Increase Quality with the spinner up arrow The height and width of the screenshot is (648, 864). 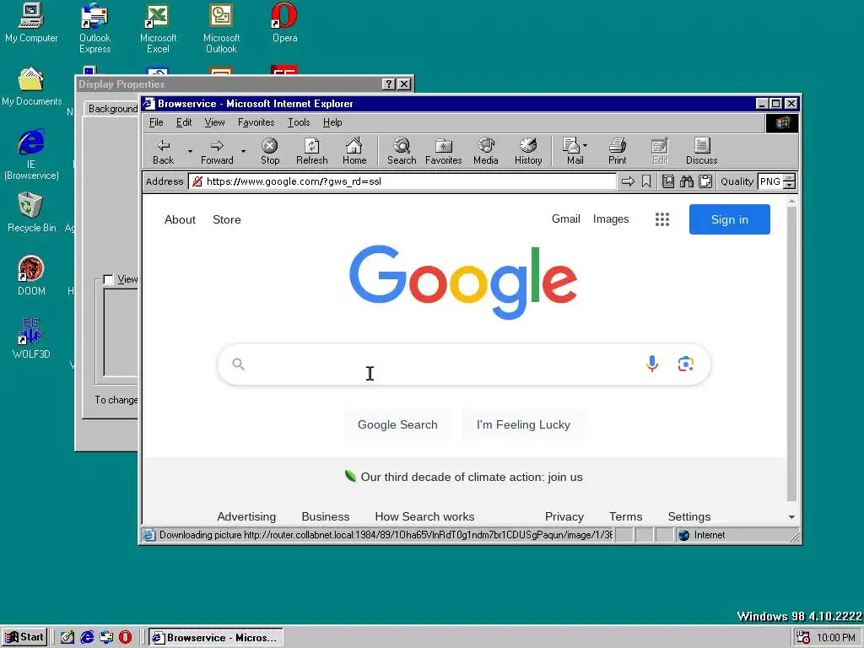(789, 177)
